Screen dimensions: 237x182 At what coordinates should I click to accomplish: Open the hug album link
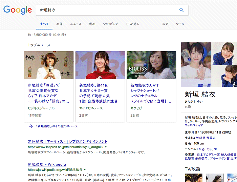click(x=201, y=149)
